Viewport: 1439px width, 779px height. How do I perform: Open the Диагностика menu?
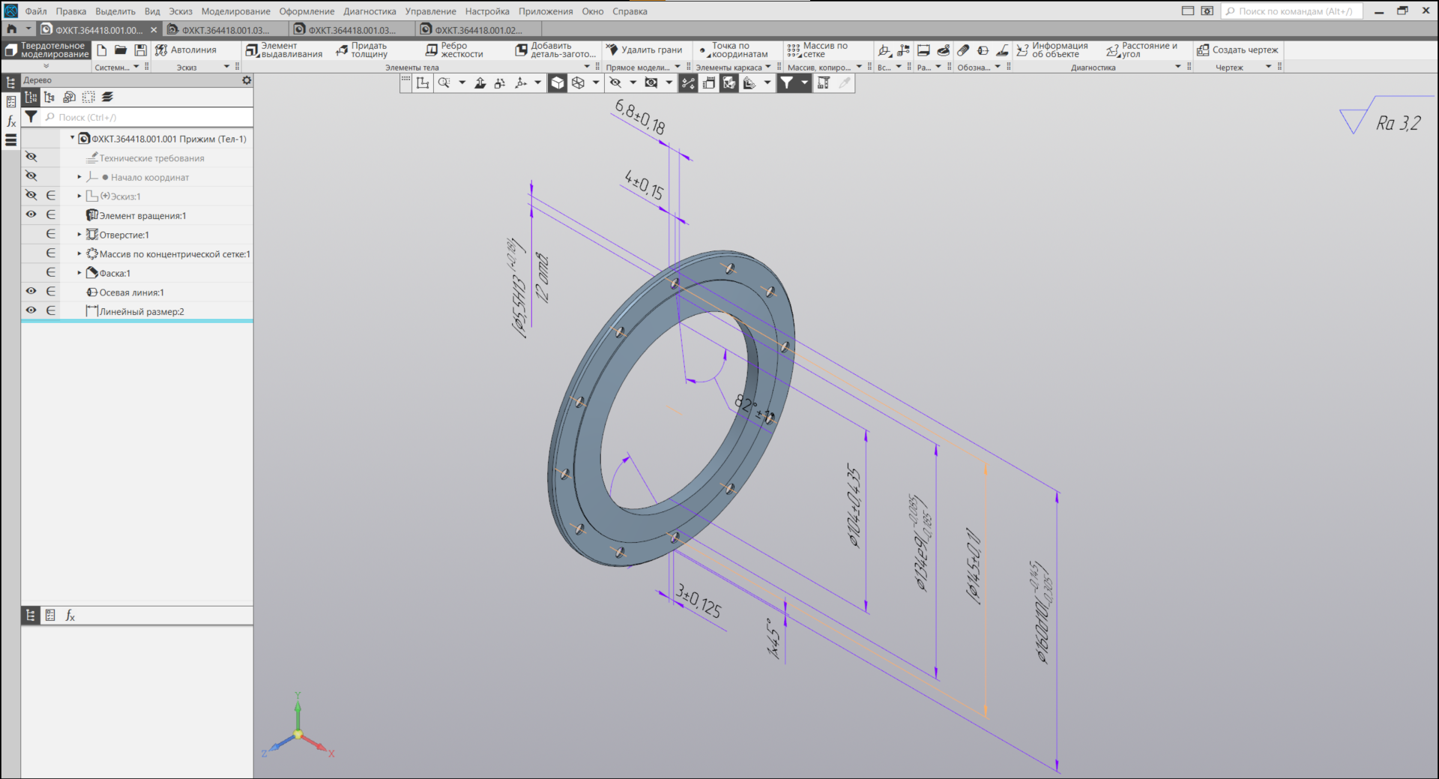point(369,11)
